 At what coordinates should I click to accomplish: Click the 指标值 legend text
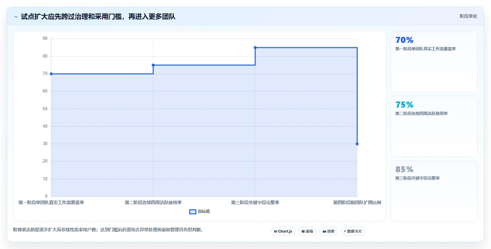point(204,211)
